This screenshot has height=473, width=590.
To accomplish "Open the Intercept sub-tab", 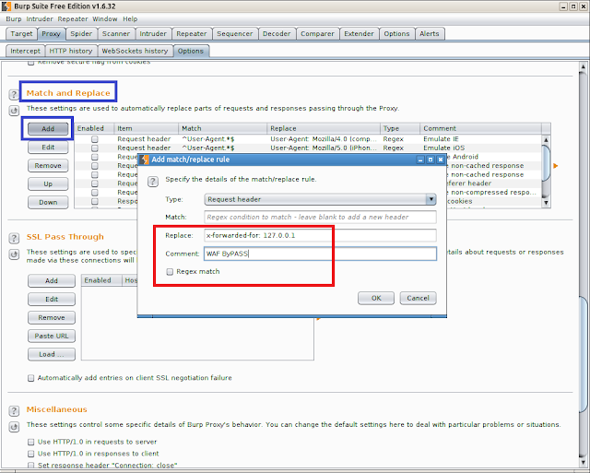I will click(x=25, y=51).
